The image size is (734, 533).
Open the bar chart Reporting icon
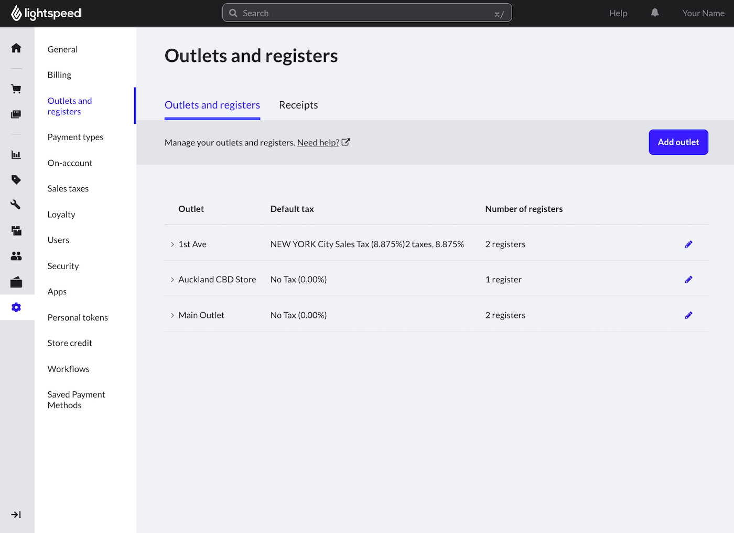pos(16,155)
